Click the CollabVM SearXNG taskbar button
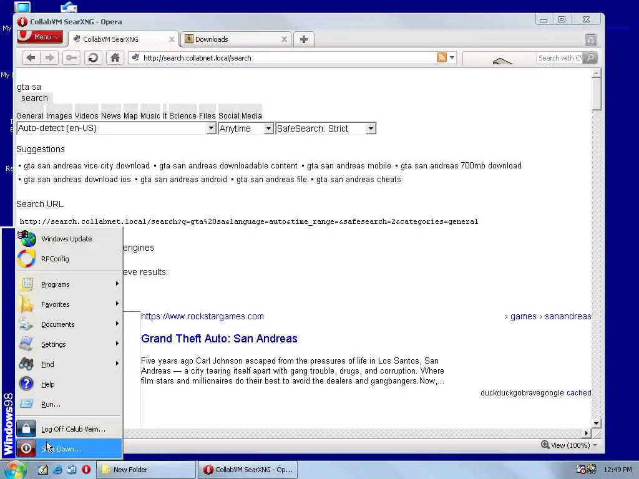This screenshot has height=479, width=639. (x=248, y=470)
